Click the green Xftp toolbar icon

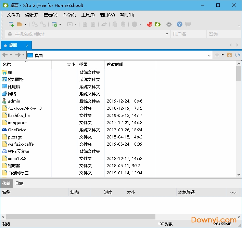157,24
